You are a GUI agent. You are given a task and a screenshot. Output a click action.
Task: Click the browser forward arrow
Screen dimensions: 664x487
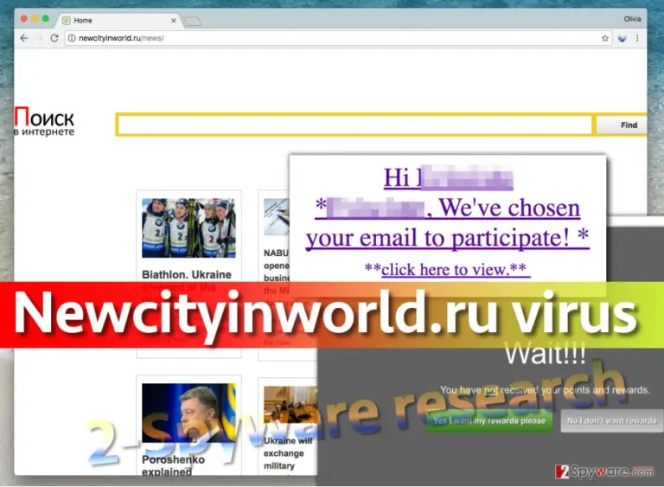[39, 38]
